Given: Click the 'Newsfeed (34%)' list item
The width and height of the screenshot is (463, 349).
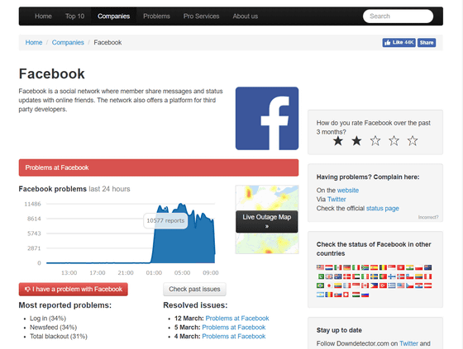Looking at the screenshot, I should [53, 328].
